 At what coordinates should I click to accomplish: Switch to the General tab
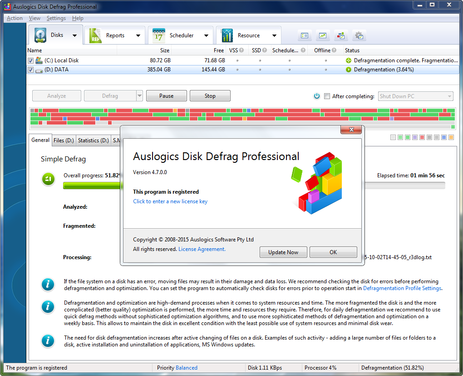coord(40,140)
